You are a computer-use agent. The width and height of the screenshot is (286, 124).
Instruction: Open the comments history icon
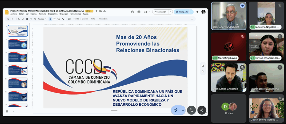139,12
